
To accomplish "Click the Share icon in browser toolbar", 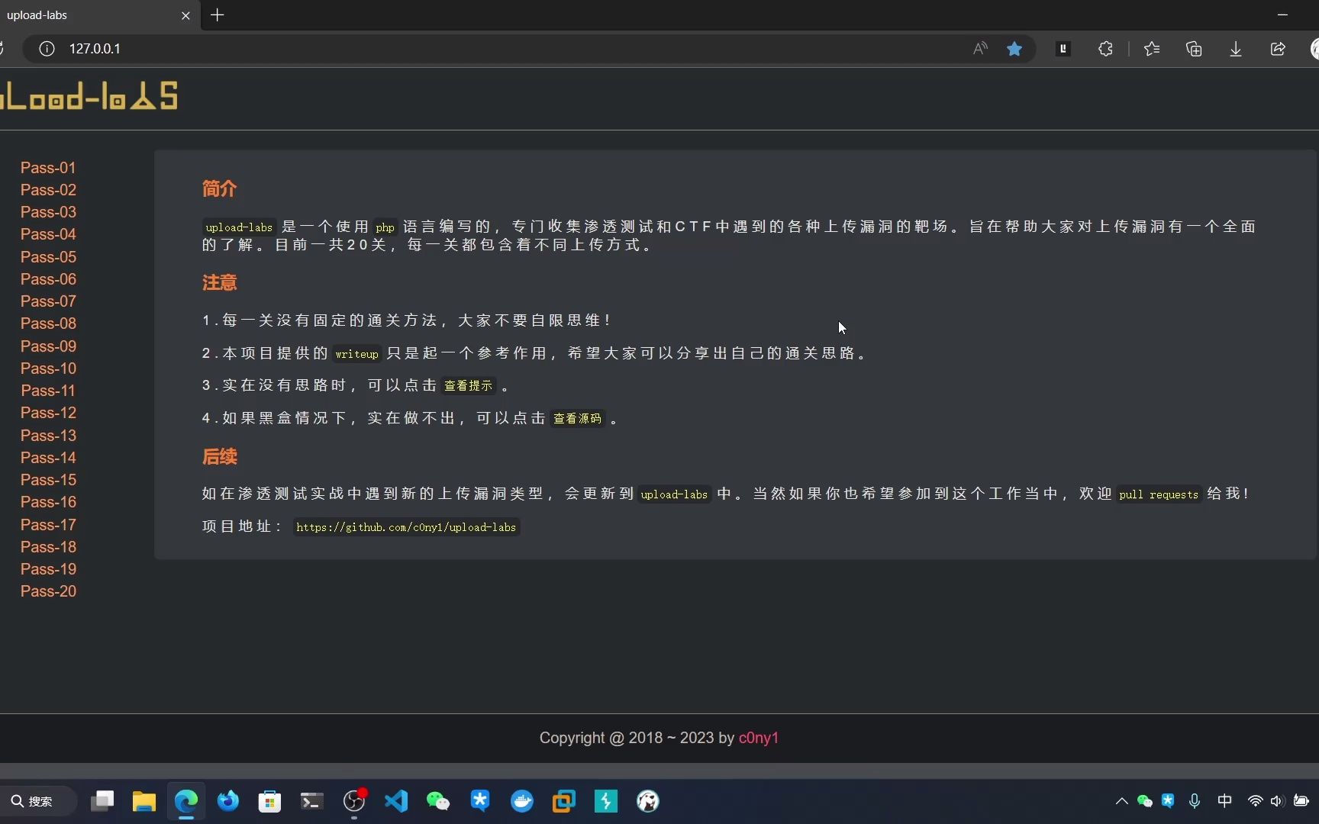I will tap(1278, 49).
